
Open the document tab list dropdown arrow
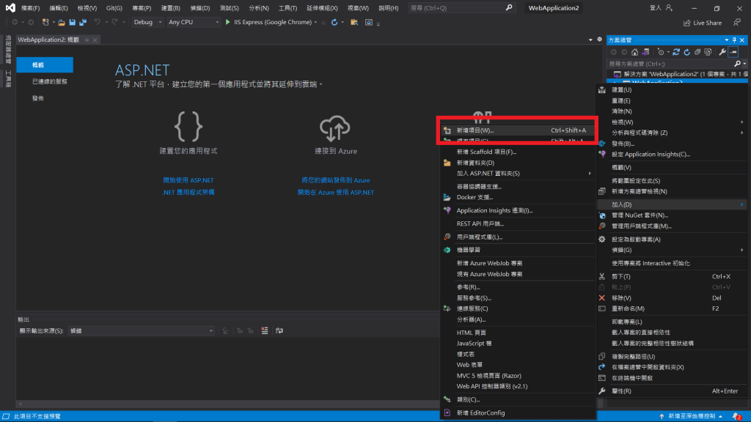590,40
